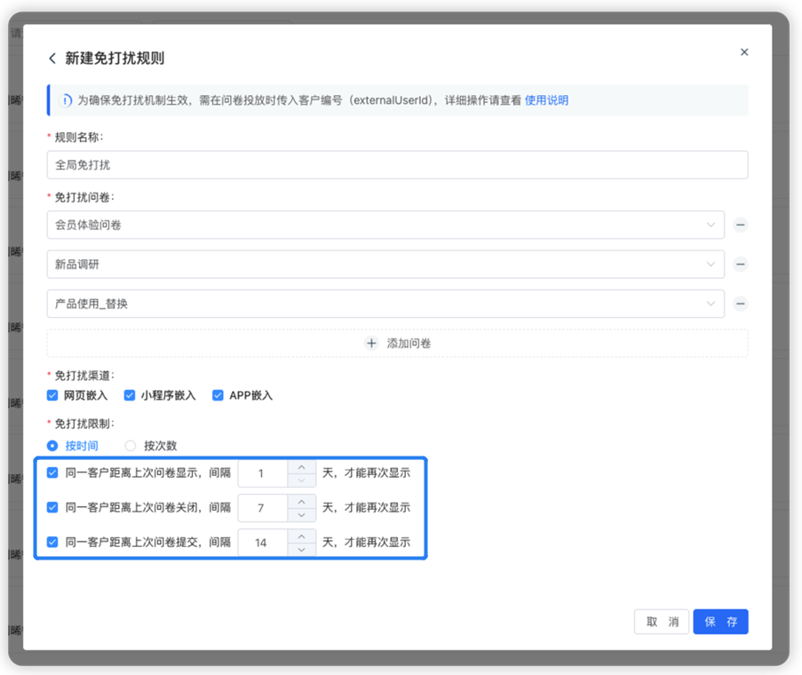802x675 pixels.
Task: Toggle the 小程序嵌入 checkbox
Action: [x=130, y=395]
